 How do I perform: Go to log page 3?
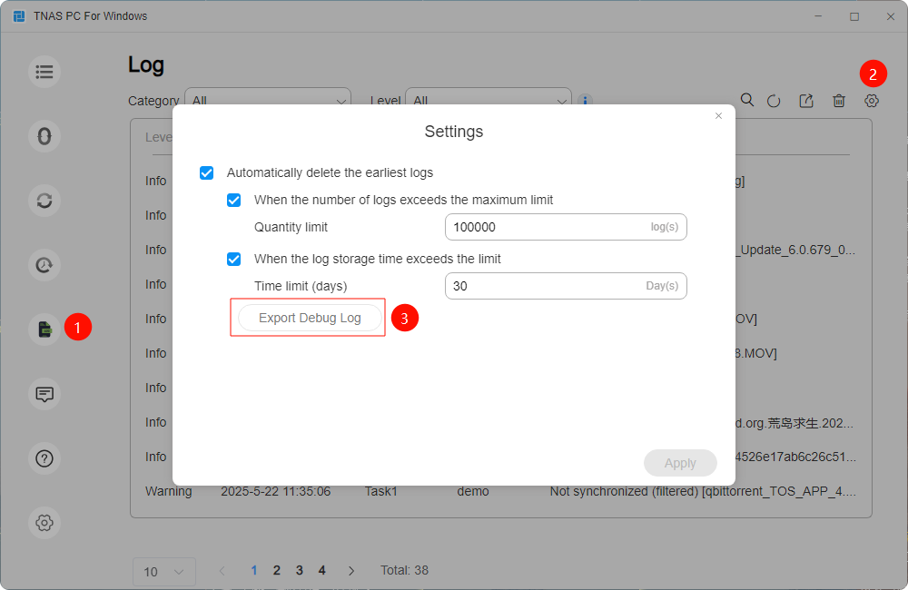(300, 570)
